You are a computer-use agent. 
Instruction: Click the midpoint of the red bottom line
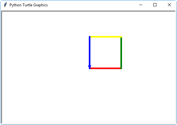point(105,68)
